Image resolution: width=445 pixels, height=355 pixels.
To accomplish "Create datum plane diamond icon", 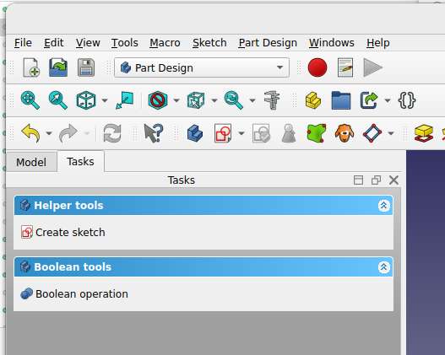I will 372,133.
